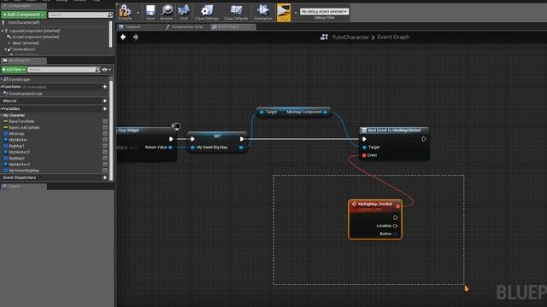Collapse the CapsuleComponent tree node
This screenshot has width=547, height=307.
3,31
